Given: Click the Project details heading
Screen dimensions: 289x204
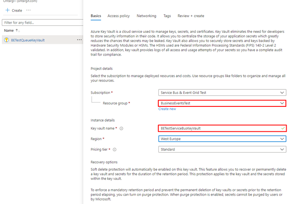Looking at the screenshot, I should [101, 68].
